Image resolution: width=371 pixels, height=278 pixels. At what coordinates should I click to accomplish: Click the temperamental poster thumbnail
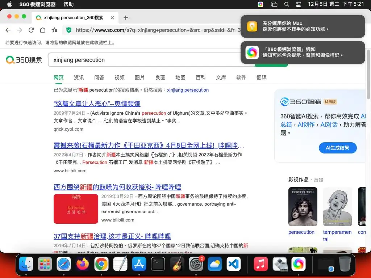[x=338, y=207]
